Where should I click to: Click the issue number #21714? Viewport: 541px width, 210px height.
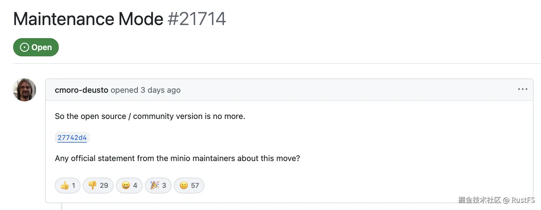click(196, 18)
